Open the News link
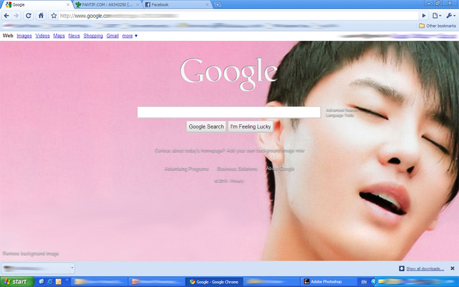This screenshot has width=459, height=287. pyautogui.click(x=74, y=36)
